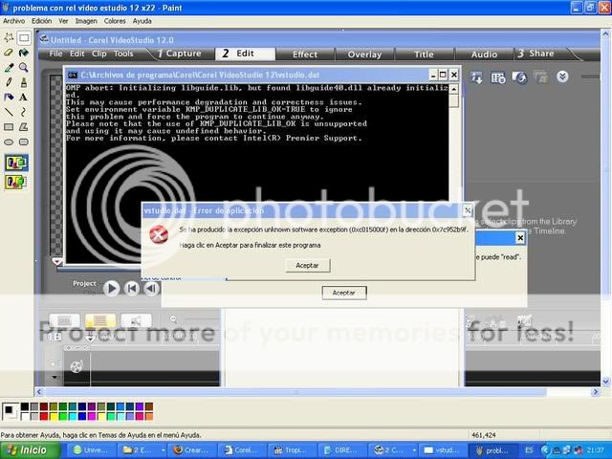Close the vstudio.dat error dialog with X

[x=468, y=210]
